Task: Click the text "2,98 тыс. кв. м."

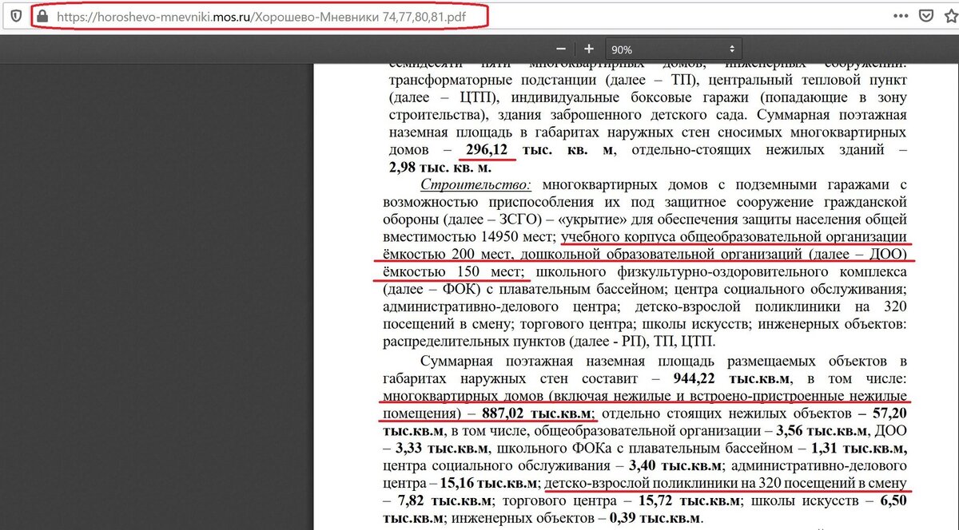Action: pos(439,168)
